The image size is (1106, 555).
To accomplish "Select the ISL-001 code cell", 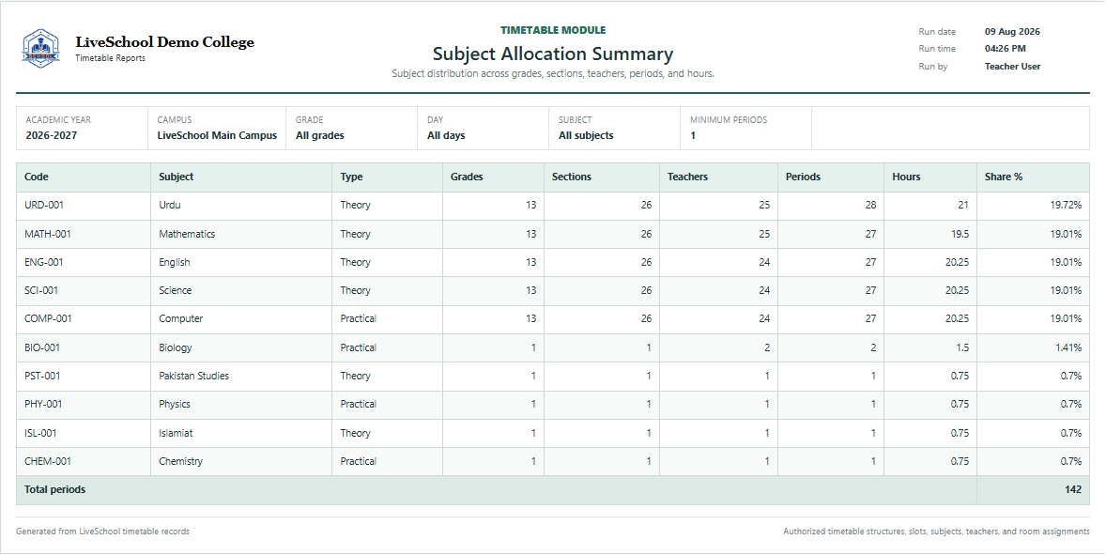I will point(84,433).
